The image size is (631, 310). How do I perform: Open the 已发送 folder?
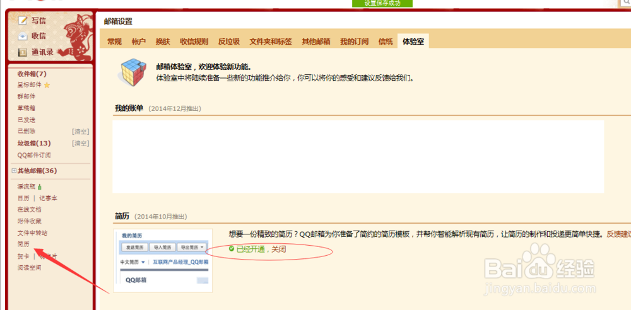pyautogui.click(x=26, y=120)
